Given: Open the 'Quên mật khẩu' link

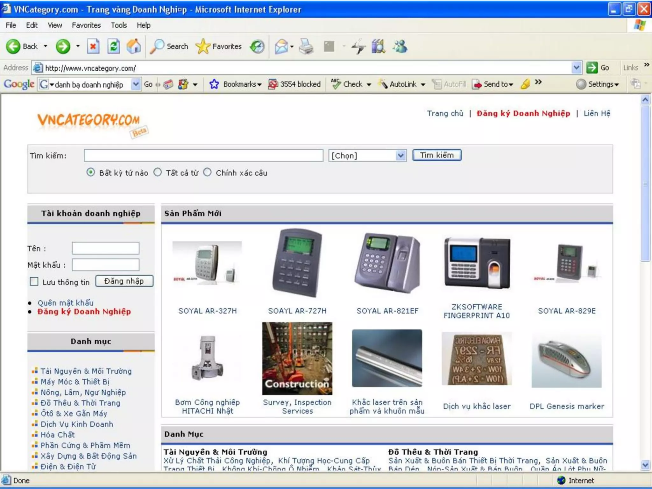Looking at the screenshot, I should [x=66, y=302].
